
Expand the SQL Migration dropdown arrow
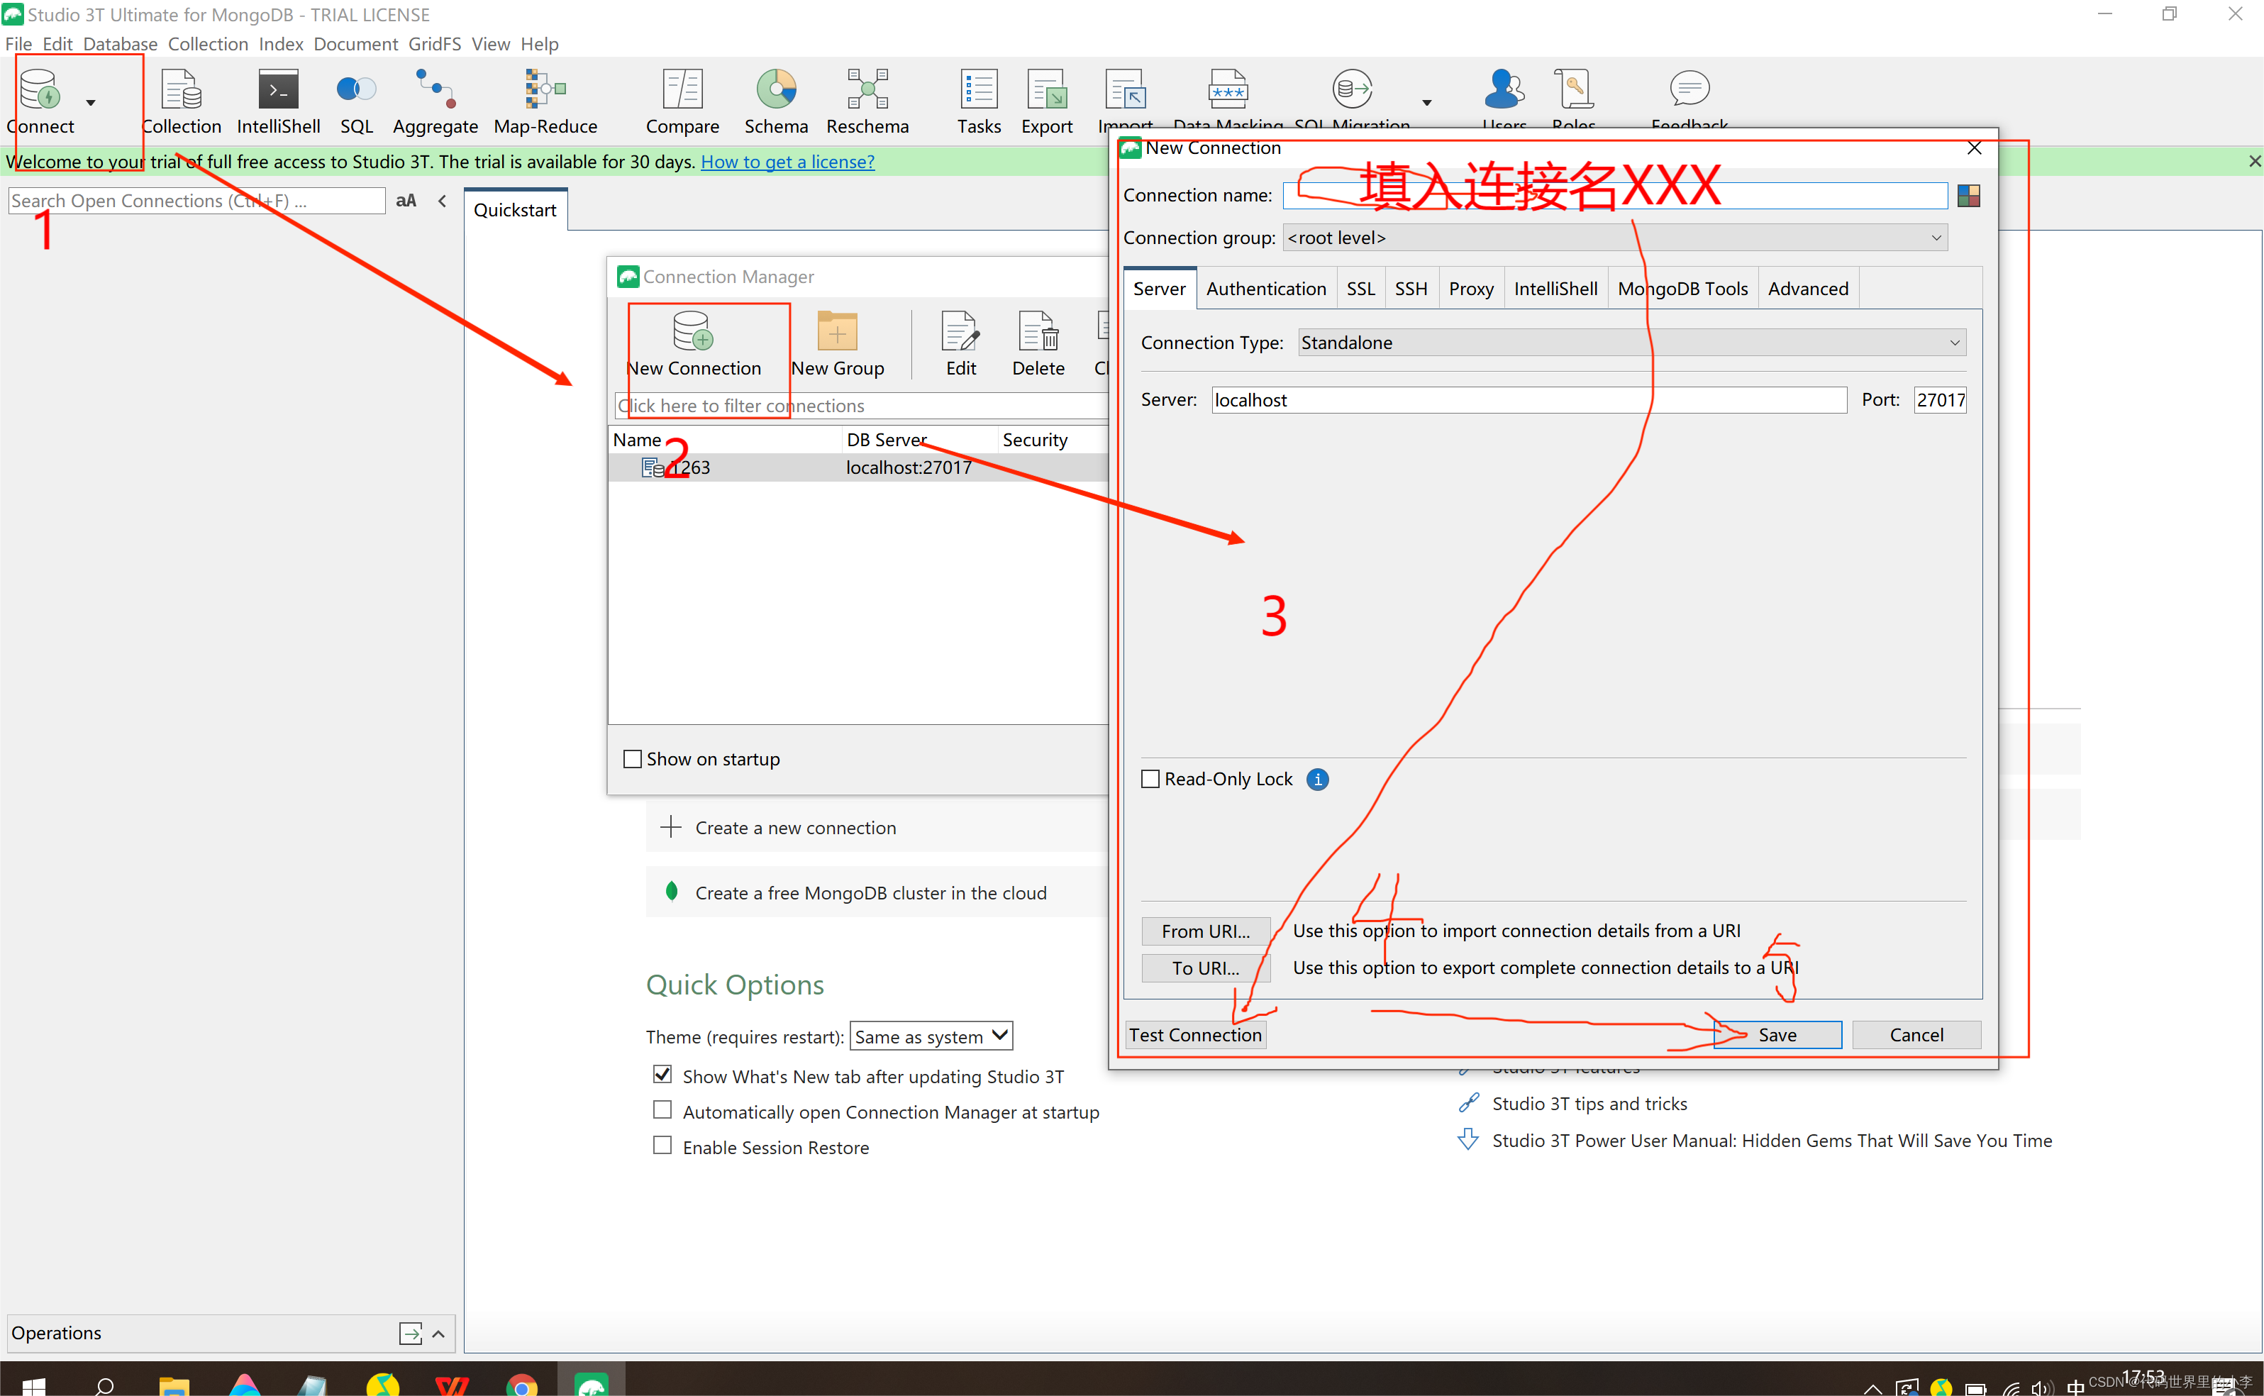1426,102
